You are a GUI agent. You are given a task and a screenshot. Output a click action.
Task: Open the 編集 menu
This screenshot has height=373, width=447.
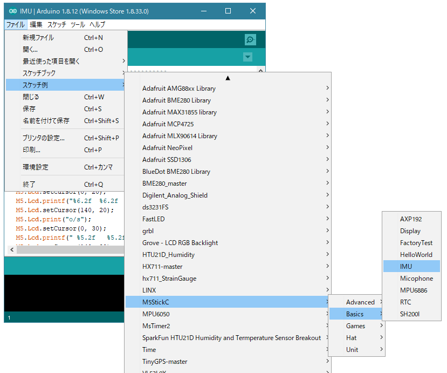tap(36, 24)
